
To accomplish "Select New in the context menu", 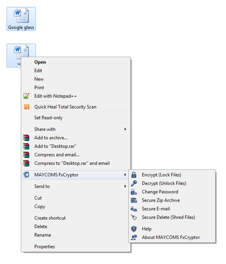I will [x=76, y=79].
